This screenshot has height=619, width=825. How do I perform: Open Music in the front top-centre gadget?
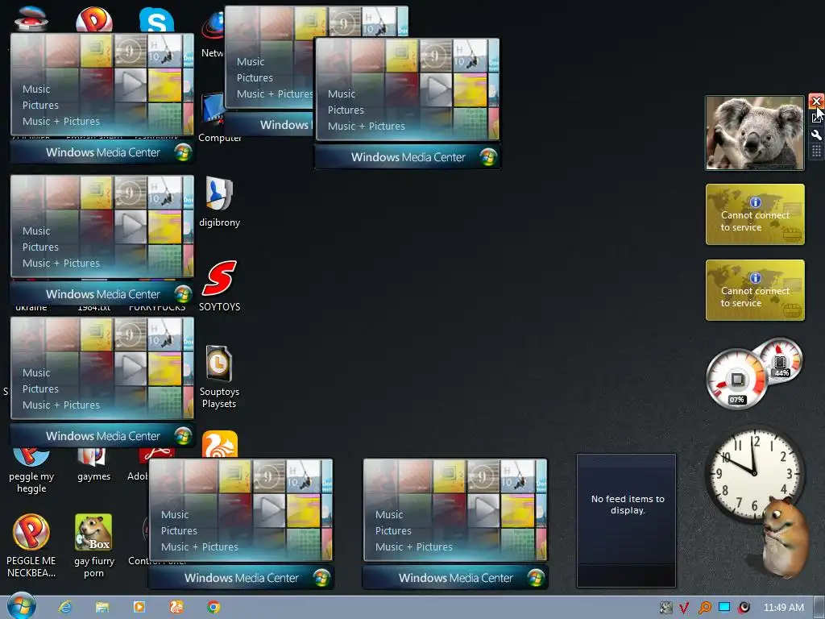click(x=342, y=93)
